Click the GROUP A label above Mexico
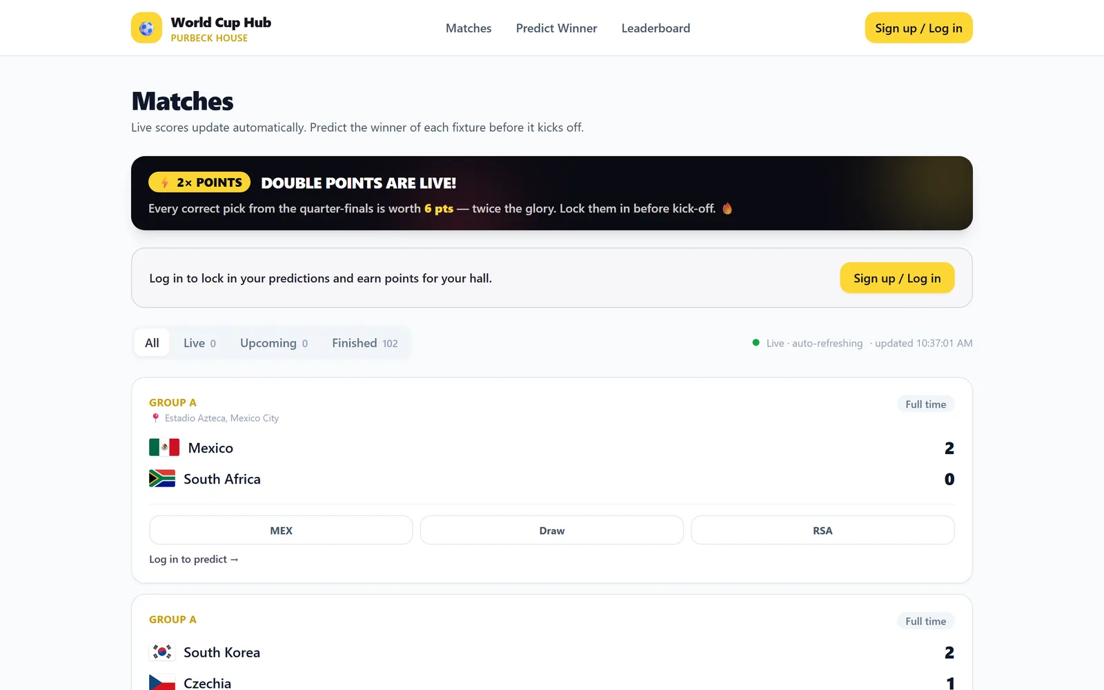 click(172, 402)
